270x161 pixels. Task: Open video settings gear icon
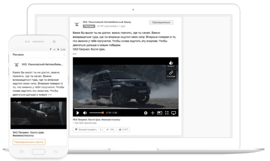tap(146, 113)
